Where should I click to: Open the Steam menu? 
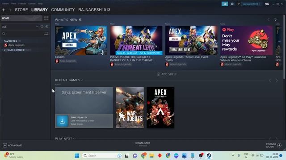click(x=5, y=4)
